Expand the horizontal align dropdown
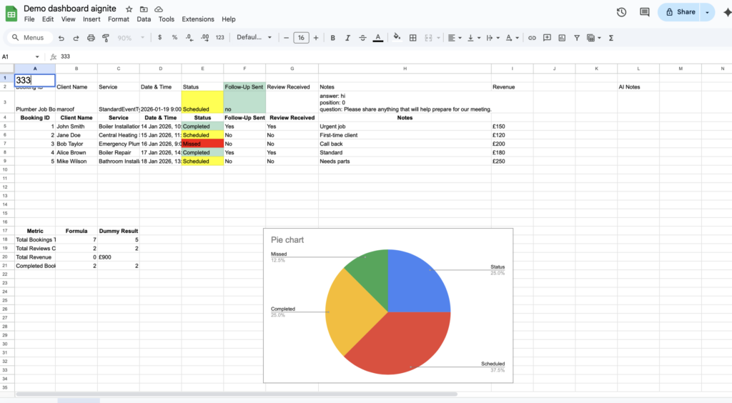Image resolution: width=732 pixels, height=403 pixels. point(455,38)
